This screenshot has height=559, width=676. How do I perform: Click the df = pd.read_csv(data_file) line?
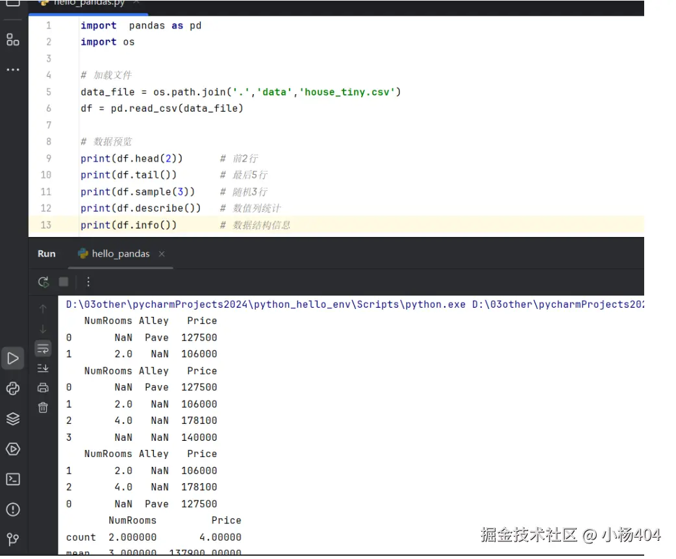click(162, 108)
